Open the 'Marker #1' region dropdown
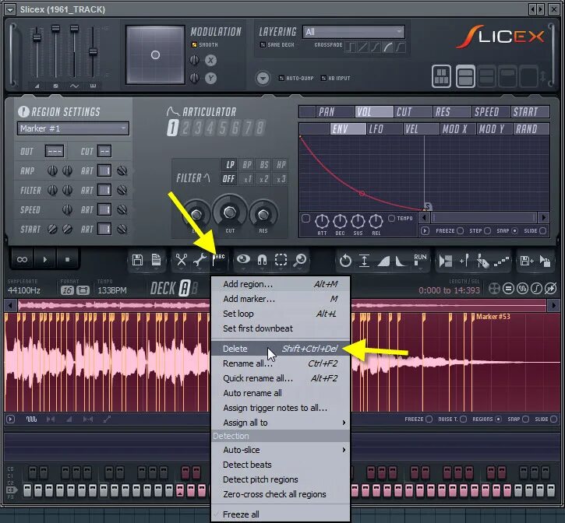The image size is (565, 523). (x=73, y=128)
